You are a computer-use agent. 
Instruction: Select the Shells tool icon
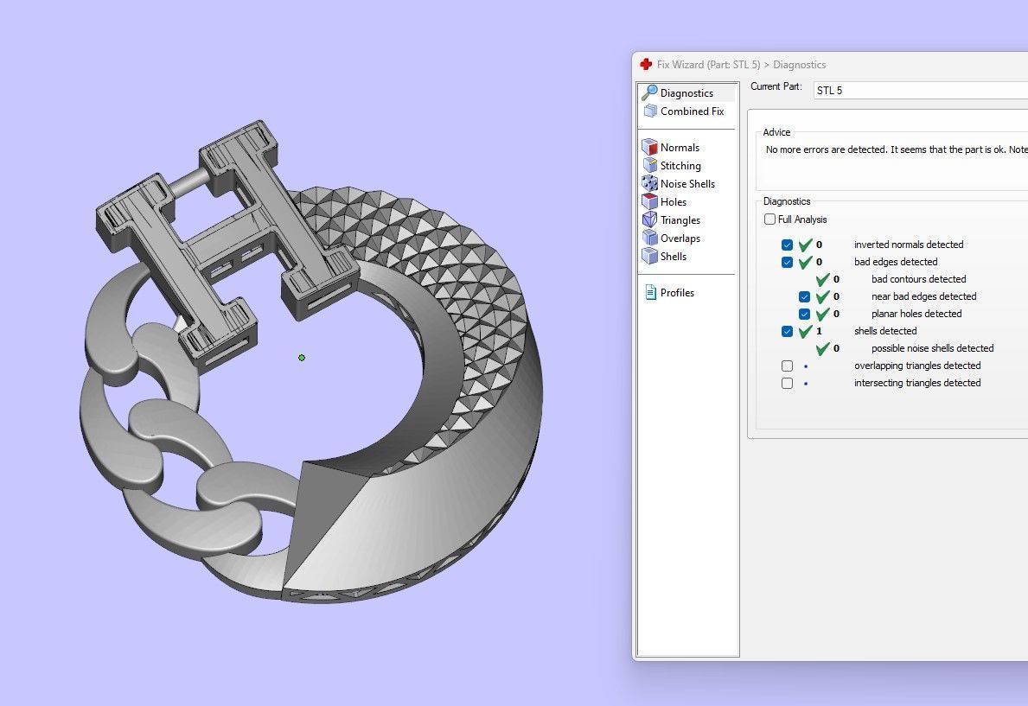[649, 257]
